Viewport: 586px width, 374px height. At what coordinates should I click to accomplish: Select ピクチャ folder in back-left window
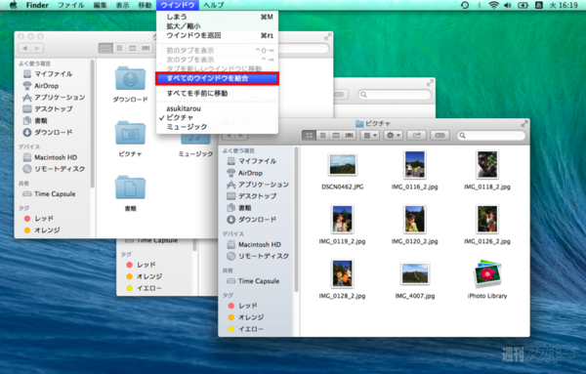point(130,134)
